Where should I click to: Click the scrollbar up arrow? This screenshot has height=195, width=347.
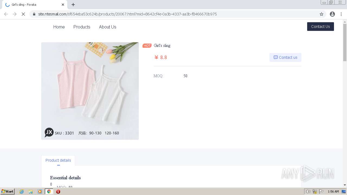(345, 22)
